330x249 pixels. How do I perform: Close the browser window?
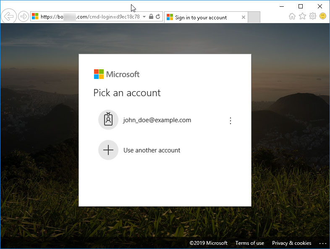[x=320, y=6]
